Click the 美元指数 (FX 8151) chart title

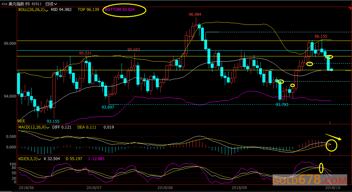25,4
